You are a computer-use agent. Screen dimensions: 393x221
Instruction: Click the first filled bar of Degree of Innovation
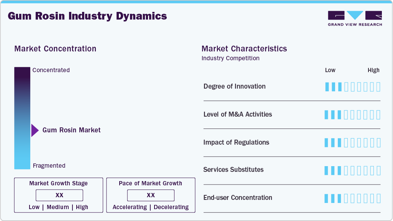[x=327, y=87]
